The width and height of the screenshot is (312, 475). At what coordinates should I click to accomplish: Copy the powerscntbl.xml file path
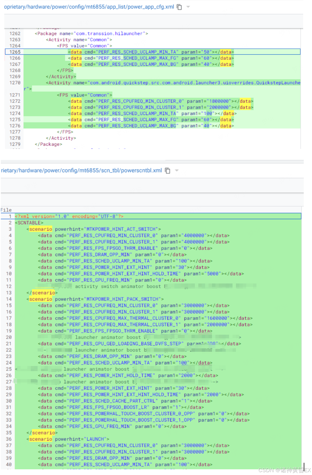coord(168,171)
